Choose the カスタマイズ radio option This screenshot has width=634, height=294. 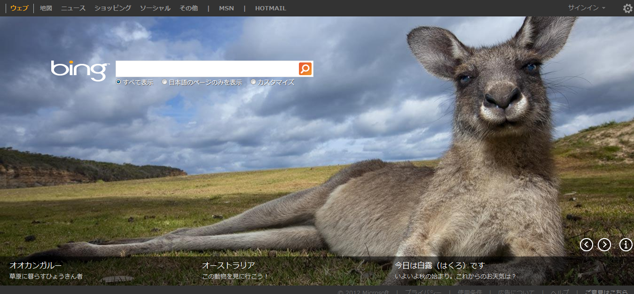click(x=253, y=82)
